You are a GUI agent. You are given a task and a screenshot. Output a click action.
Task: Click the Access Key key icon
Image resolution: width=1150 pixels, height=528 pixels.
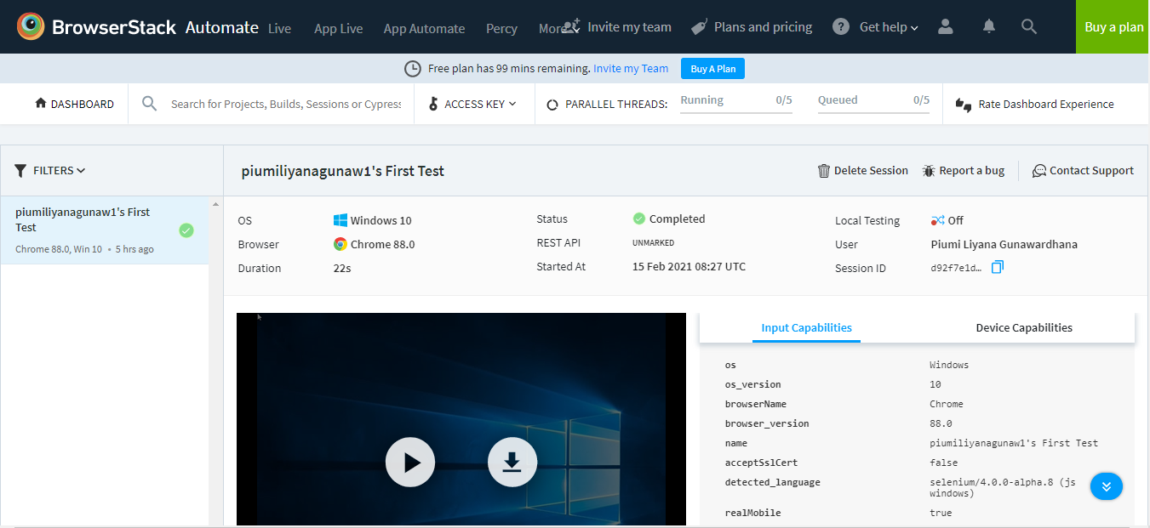click(433, 104)
